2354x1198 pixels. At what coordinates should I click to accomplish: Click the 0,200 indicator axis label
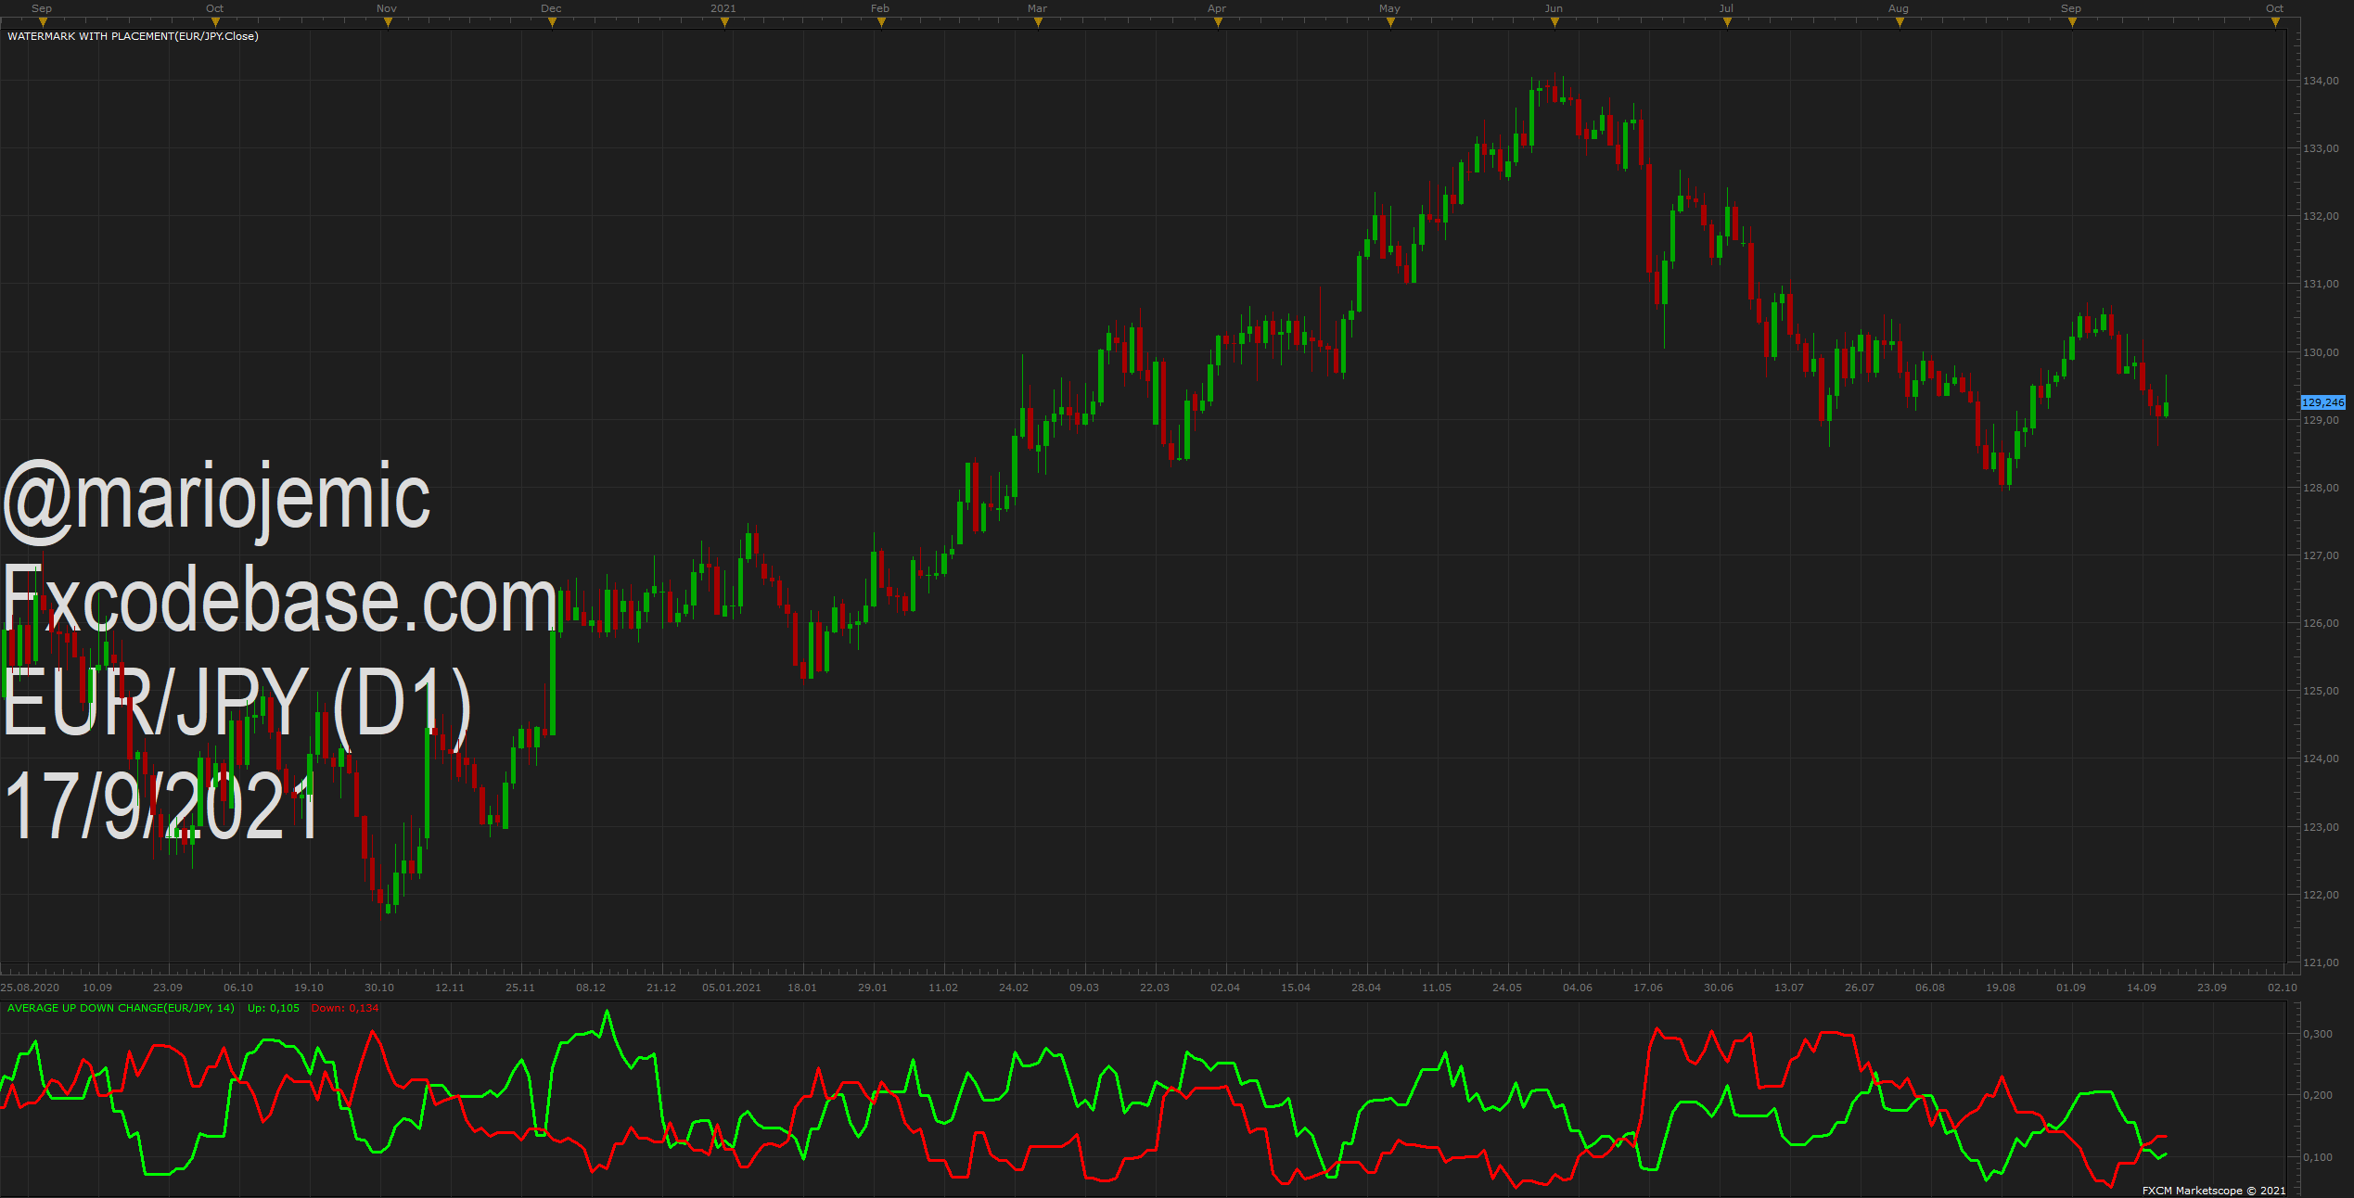pos(2318,1095)
